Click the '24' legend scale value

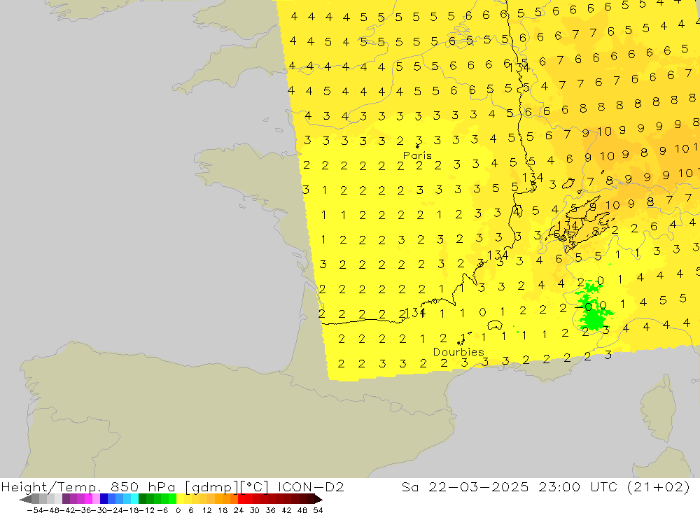click(x=239, y=510)
